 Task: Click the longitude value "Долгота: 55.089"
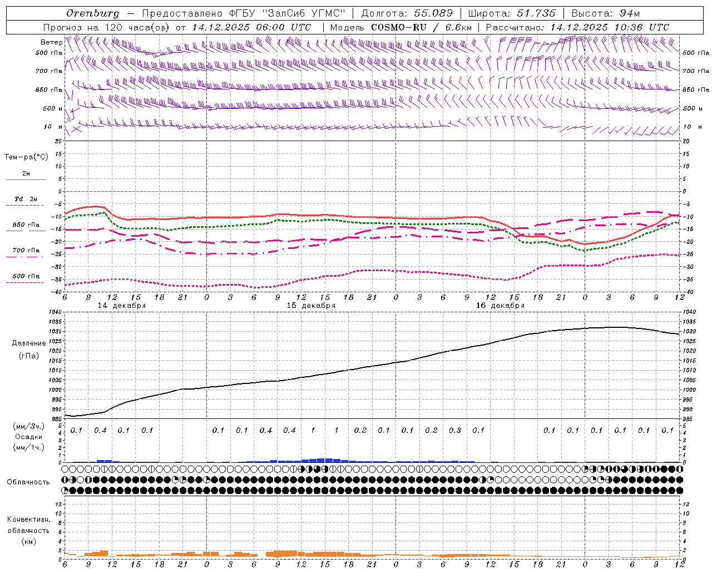pos(407,13)
